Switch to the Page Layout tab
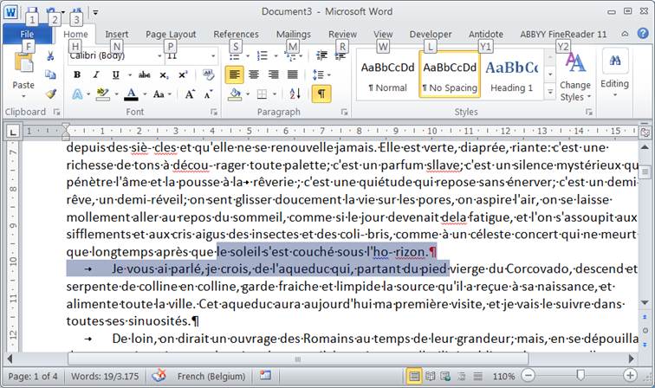The width and height of the screenshot is (655, 388). pos(171,35)
